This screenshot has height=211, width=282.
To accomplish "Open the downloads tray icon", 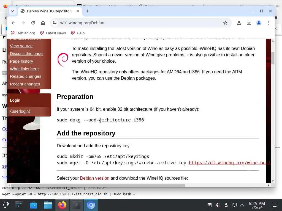I will (249, 23).
